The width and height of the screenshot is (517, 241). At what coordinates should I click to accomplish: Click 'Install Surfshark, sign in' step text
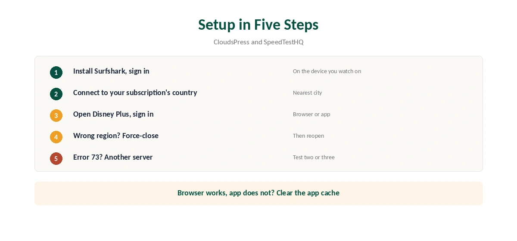coord(111,71)
